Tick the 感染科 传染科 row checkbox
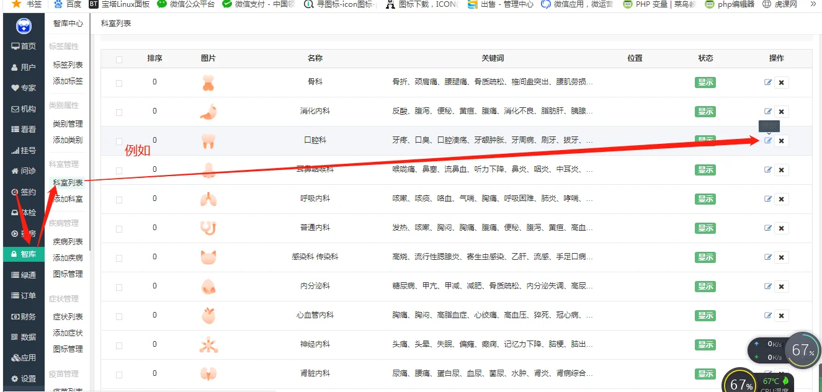This screenshot has width=822, height=392. (119, 258)
